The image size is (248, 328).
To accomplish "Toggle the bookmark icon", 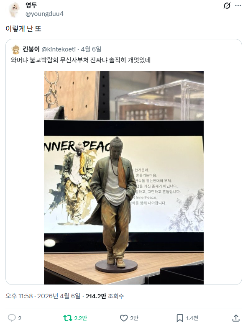I will [180, 318].
